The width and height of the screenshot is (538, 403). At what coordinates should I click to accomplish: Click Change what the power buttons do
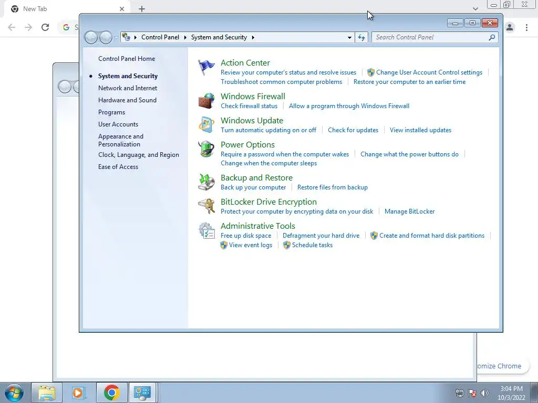point(409,154)
